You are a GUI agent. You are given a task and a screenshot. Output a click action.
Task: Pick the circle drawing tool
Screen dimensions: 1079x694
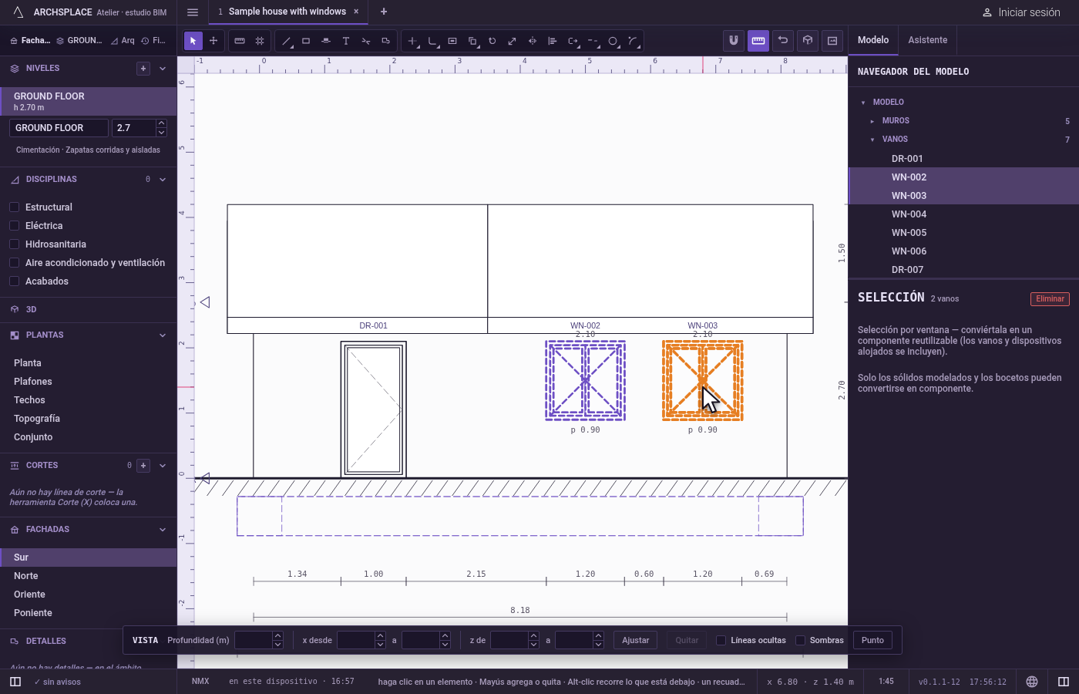pos(613,41)
